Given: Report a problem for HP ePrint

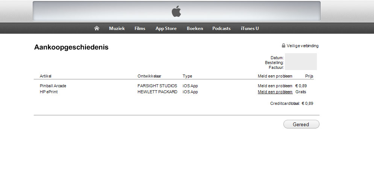Looking at the screenshot, I should [275, 92].
